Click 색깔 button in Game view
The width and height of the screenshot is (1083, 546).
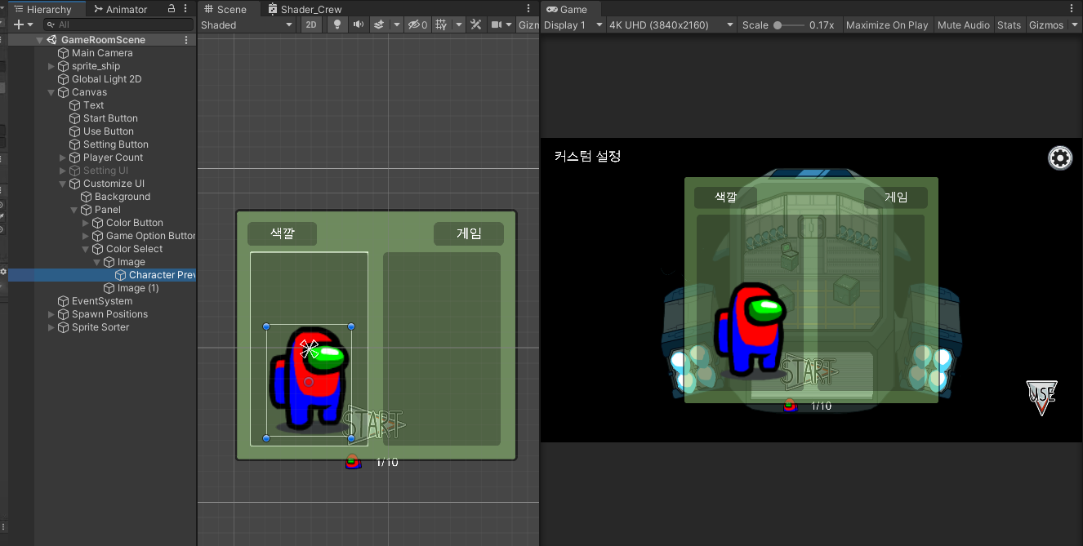(x=725, y=198)
